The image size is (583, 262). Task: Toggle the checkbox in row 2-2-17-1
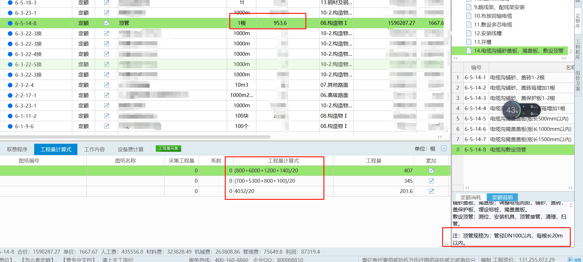[107, 95]
